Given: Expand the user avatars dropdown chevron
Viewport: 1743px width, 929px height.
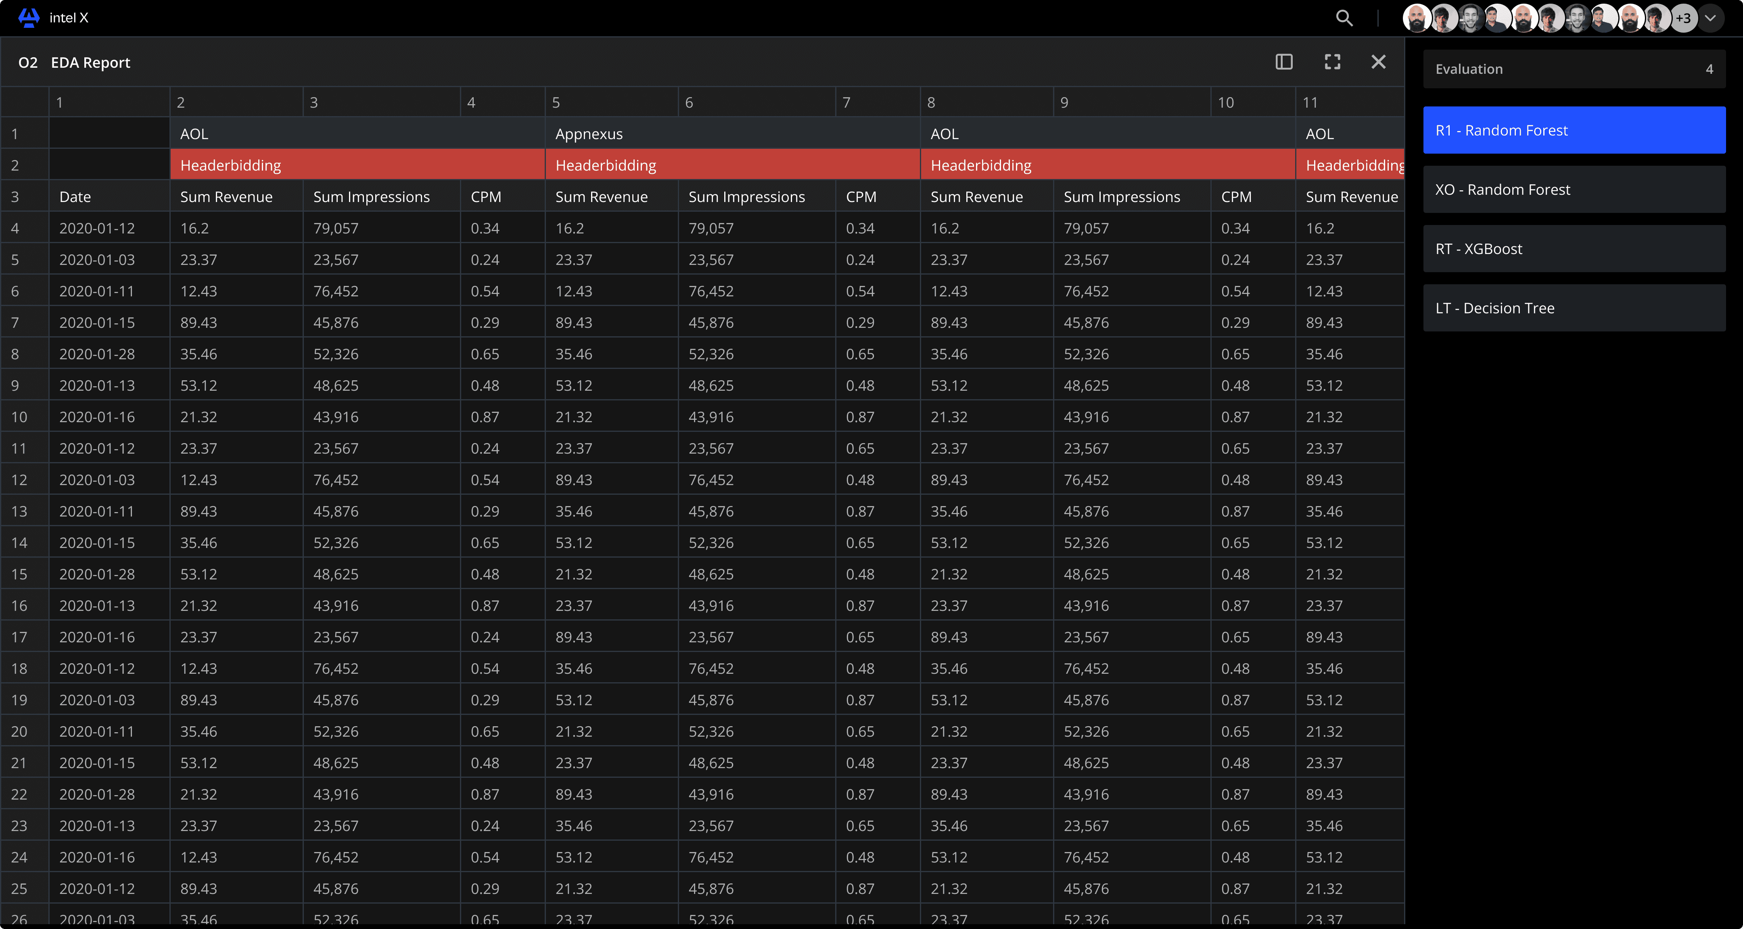Looking at the screenshot, I should coord(1710,18).
